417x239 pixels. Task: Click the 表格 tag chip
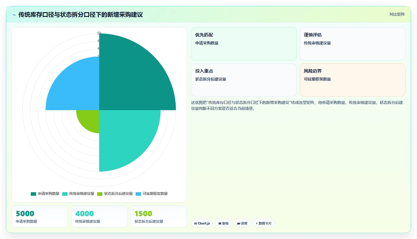[x=223, y=223]
